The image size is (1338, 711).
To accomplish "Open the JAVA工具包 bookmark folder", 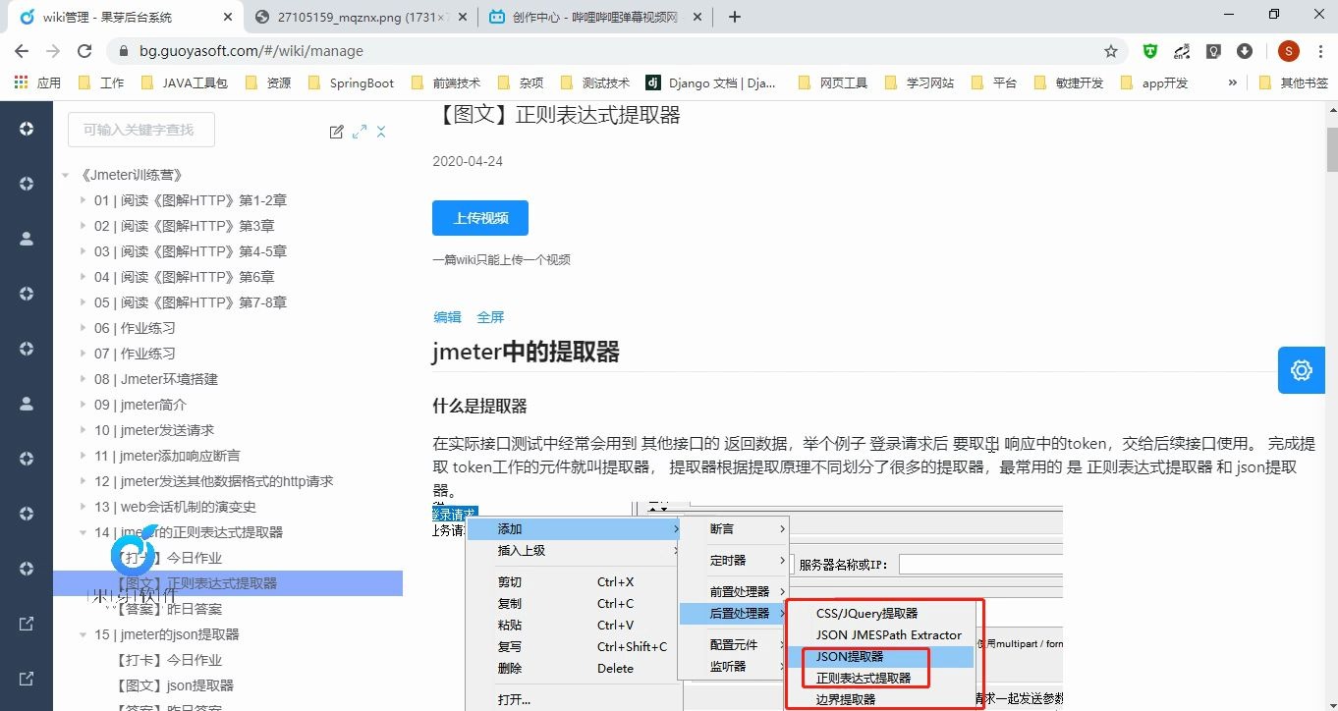I will coord(184,82).
